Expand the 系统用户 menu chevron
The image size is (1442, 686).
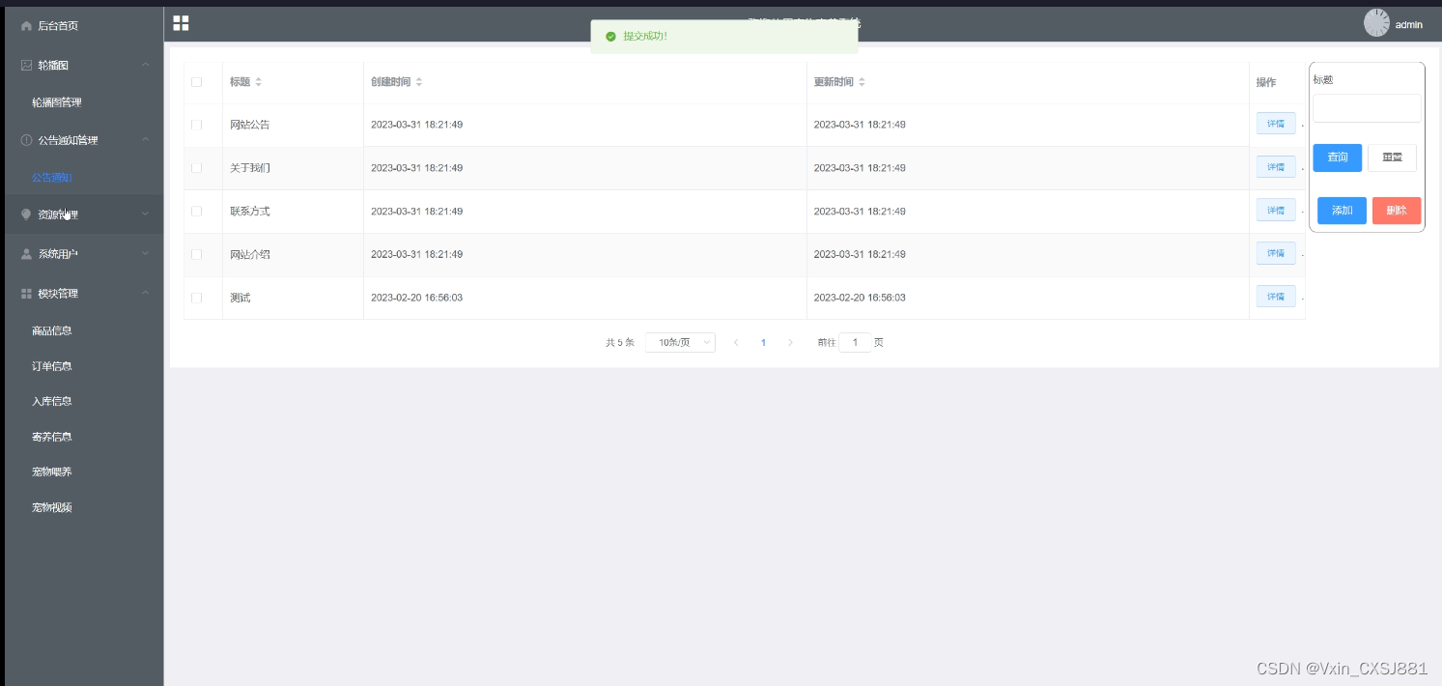tap(145, 254)
